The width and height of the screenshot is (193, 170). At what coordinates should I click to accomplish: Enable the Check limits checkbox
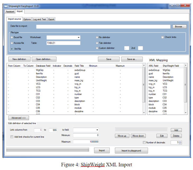tap(163, 37)
